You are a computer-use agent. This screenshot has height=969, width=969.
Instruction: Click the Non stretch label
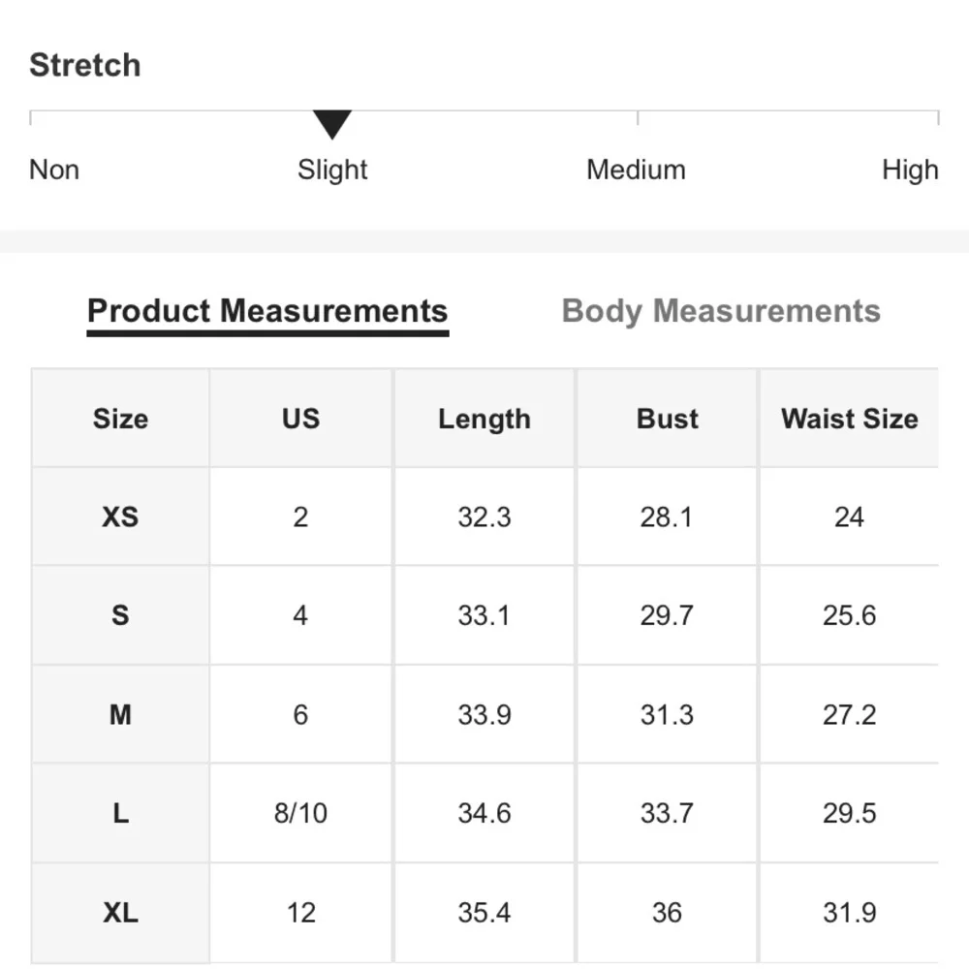(x=54, y=170)
